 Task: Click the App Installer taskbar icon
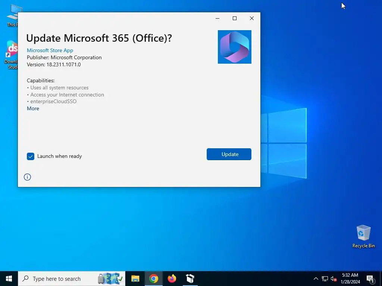[x=190, y=279]
